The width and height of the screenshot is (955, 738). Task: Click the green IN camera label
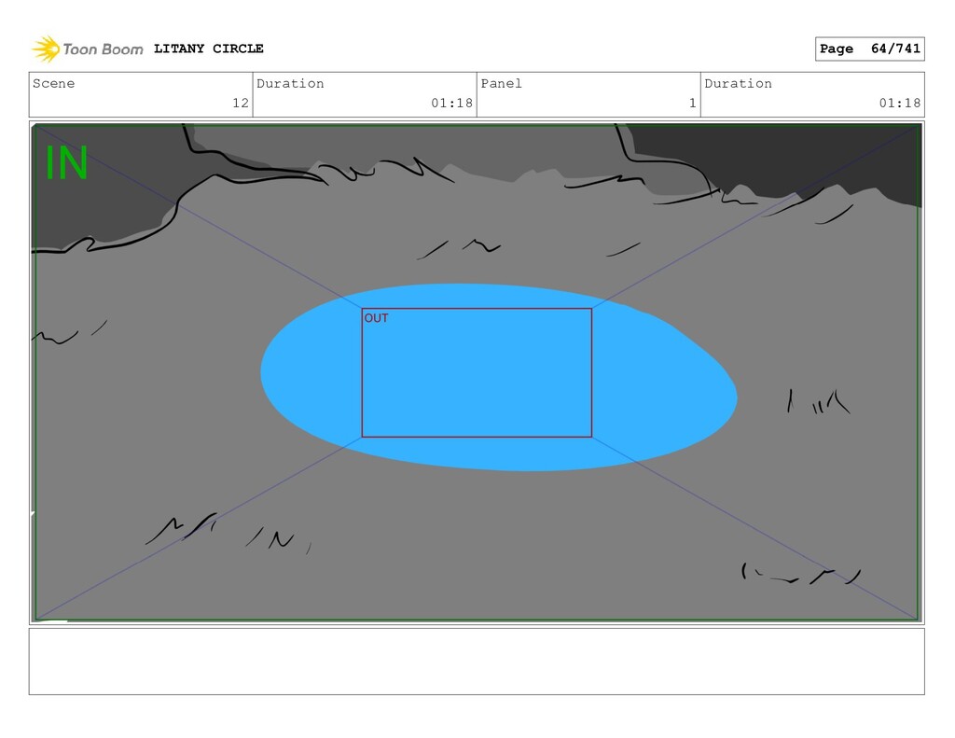coord(66,162)
